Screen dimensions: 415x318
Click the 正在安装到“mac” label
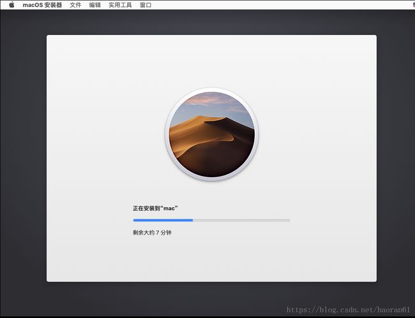pos(155,208)
